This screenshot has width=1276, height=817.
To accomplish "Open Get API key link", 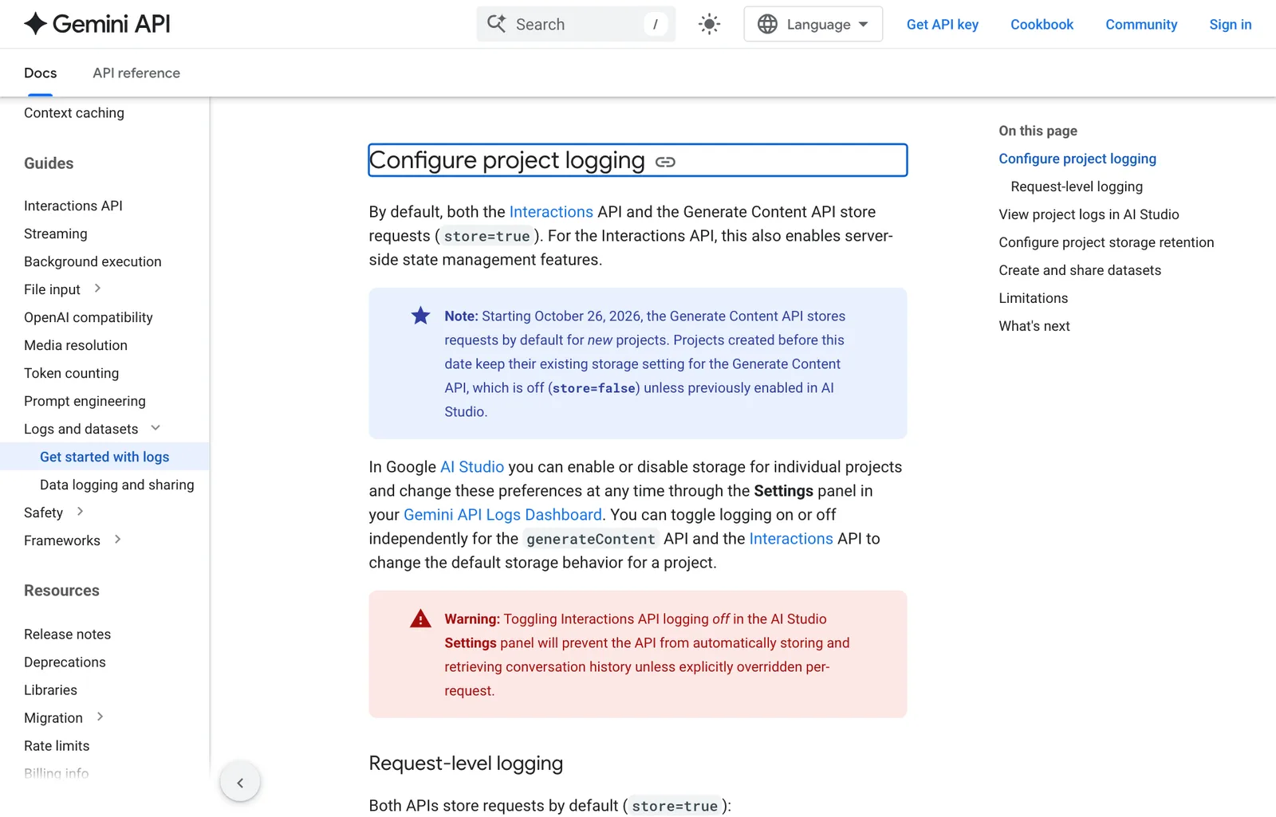I will pos(943,25).
